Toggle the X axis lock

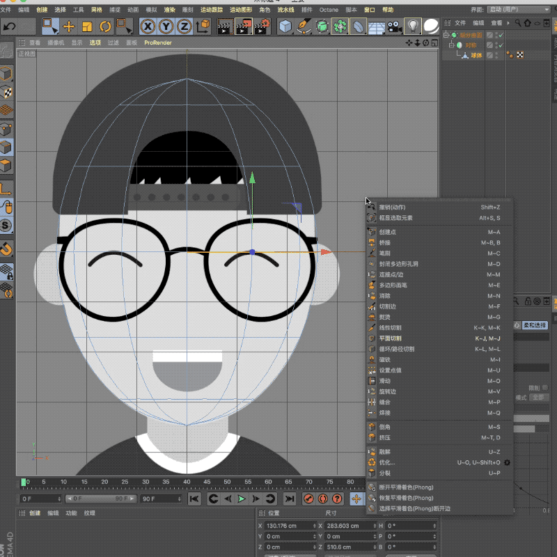click(x=148, y=26)
